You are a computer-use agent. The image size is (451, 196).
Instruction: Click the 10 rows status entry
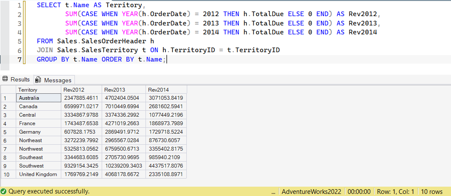tap(432, 191)
